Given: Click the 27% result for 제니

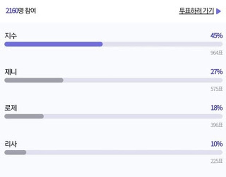Looking at the screenshot, I should tap(216, 72).
